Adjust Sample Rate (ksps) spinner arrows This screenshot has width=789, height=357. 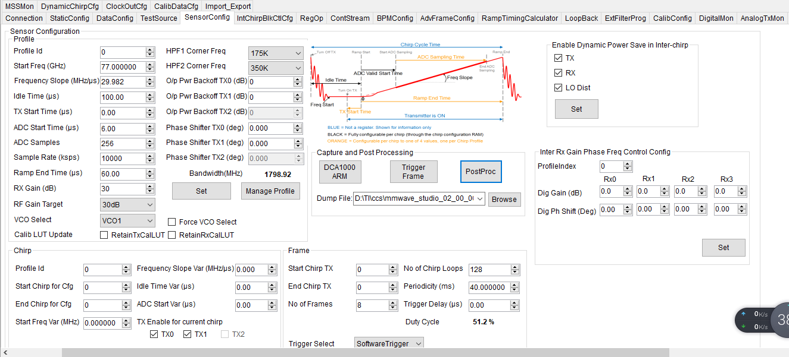pos(151,159)
